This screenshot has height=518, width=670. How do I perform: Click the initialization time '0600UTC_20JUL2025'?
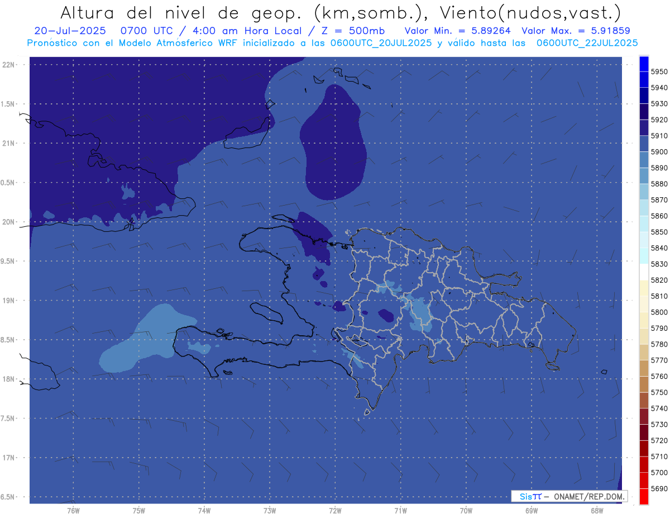(381, 42)
